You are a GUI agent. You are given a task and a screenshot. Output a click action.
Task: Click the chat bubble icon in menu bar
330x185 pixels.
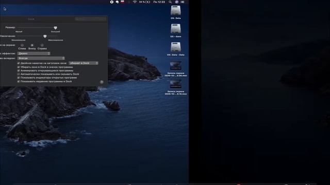point(117,2)
